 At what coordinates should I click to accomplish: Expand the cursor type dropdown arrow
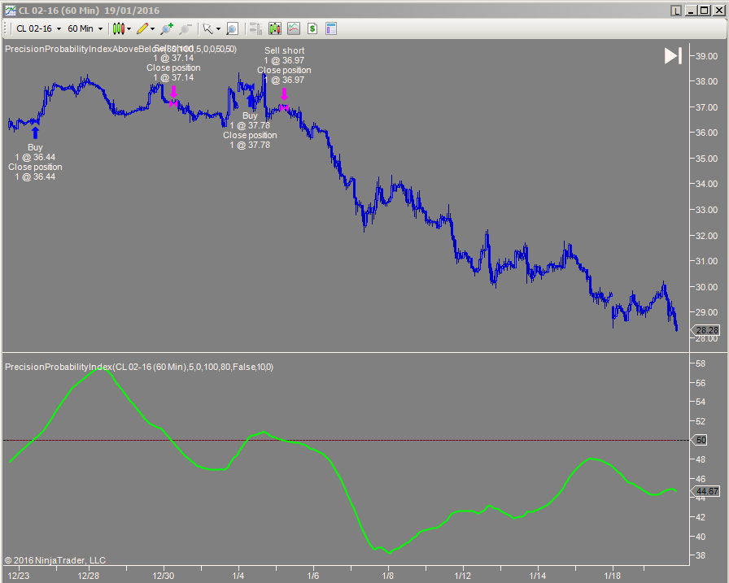(218, 28)
